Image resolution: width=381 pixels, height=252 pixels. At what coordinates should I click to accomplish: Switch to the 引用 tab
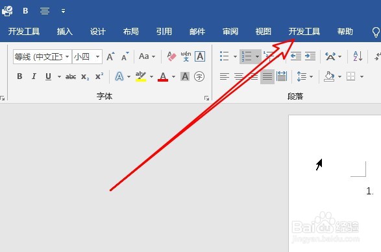(x=164, y=32)
